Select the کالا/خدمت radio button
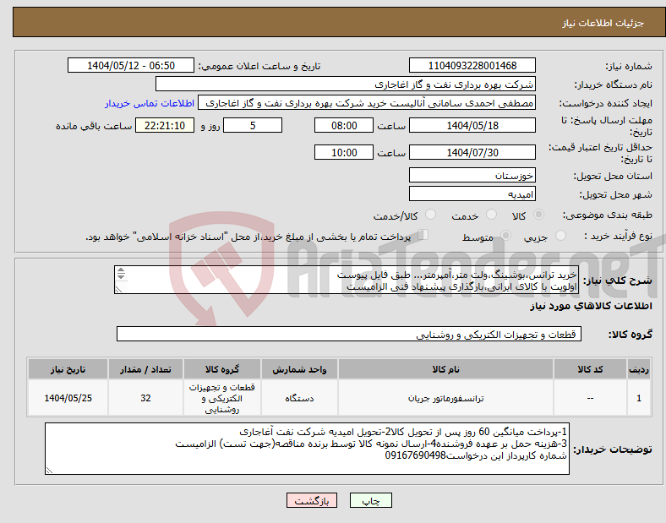Screen dimensions: 666x523 click(x=430, y=215)
